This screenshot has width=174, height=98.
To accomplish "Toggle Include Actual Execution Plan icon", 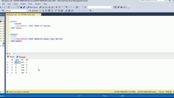I will click(56, 11).
